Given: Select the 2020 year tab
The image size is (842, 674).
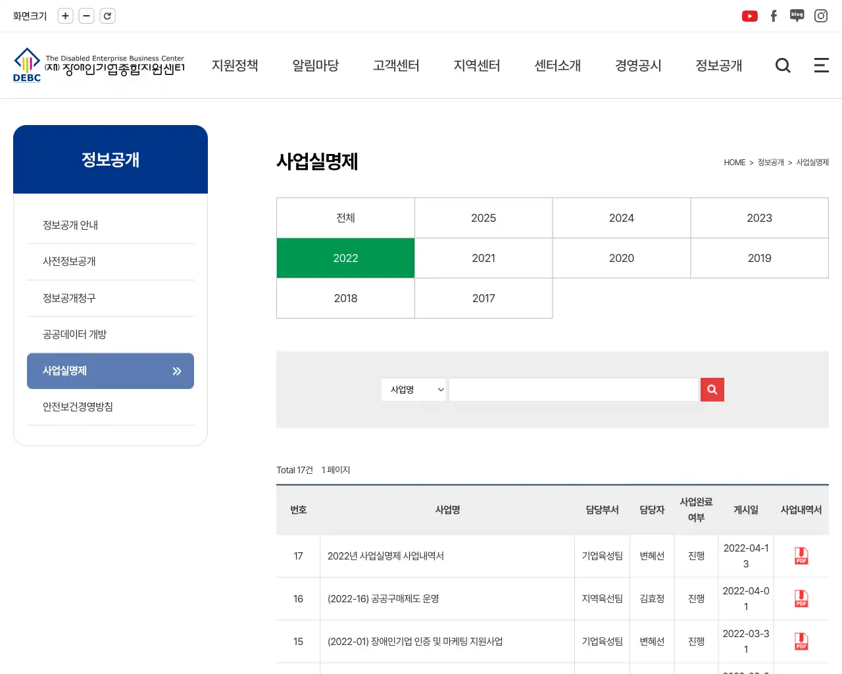Looking at the screenshot, I should click(x=622, y=258).
